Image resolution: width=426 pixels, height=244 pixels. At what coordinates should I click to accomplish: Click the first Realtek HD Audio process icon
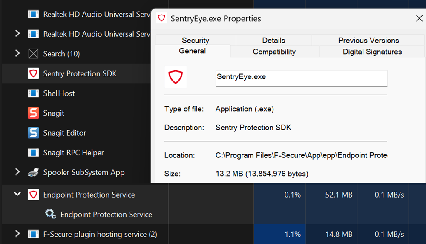click(x=33, y=14)
